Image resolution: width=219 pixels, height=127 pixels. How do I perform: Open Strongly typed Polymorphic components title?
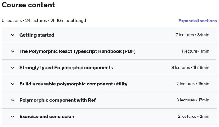click(66, 68)
